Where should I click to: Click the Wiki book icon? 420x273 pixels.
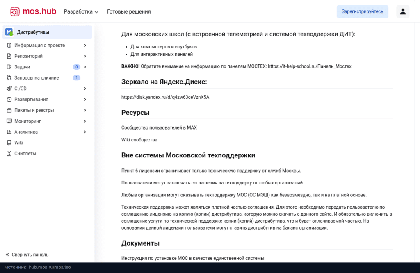click(x=9, y=143)
